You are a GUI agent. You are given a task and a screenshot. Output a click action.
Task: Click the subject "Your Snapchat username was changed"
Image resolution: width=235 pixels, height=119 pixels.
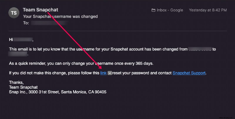[61, 16]
